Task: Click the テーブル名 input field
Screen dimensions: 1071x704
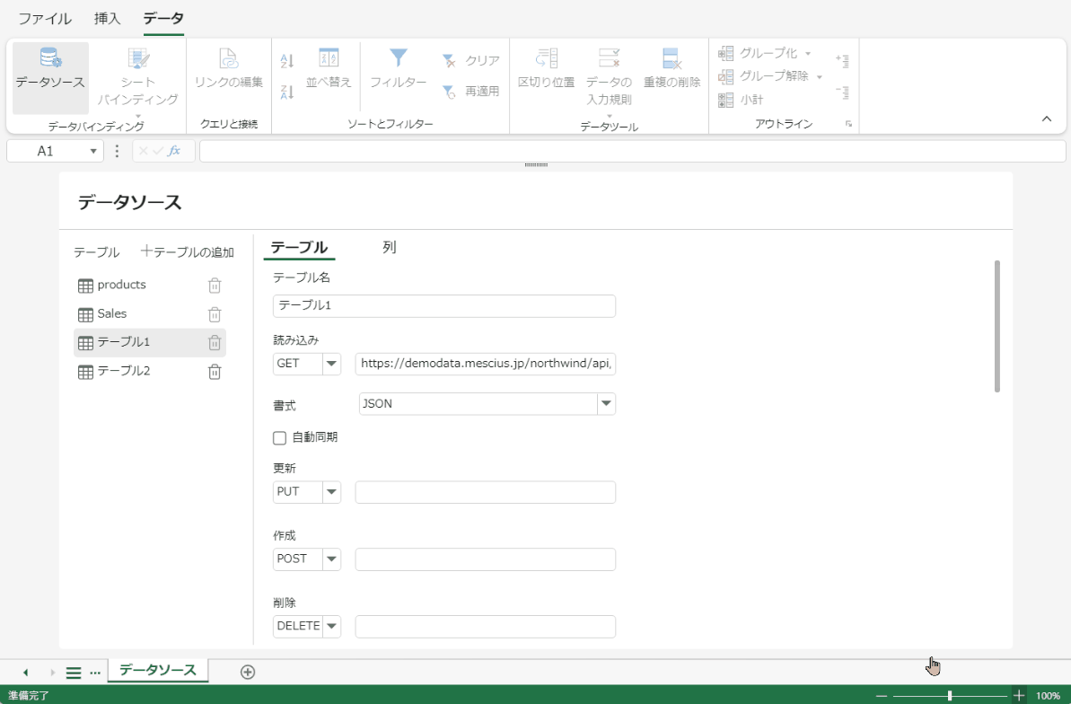Action: coord(443,305)
